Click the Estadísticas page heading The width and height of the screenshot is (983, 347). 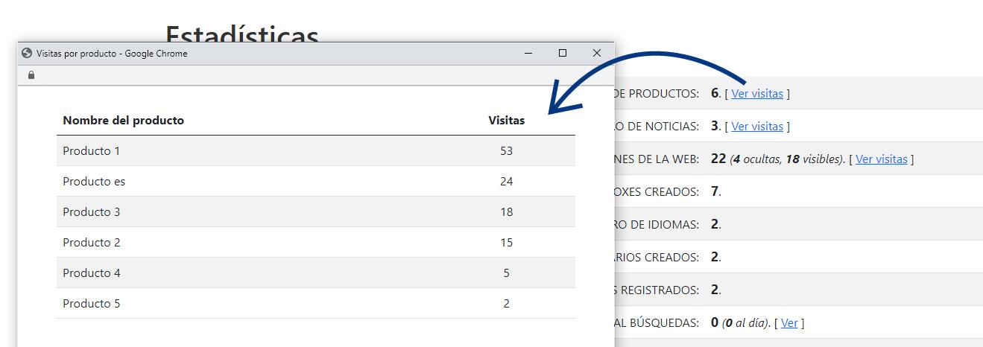(x=242, y=34)
